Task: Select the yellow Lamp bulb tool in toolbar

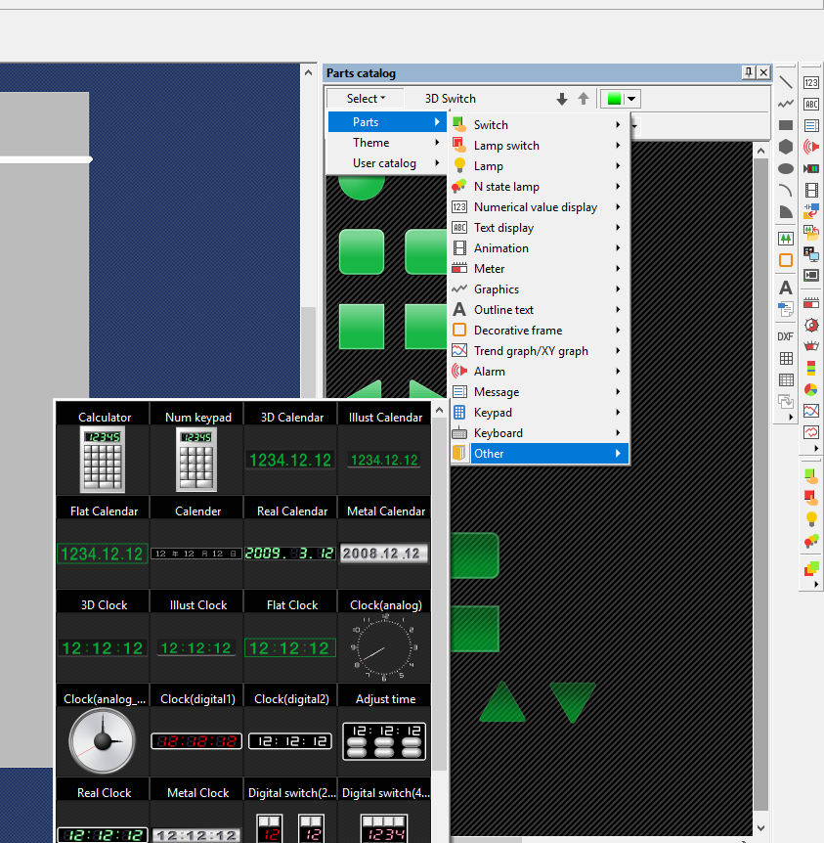Action: click(x=811, y=519)
